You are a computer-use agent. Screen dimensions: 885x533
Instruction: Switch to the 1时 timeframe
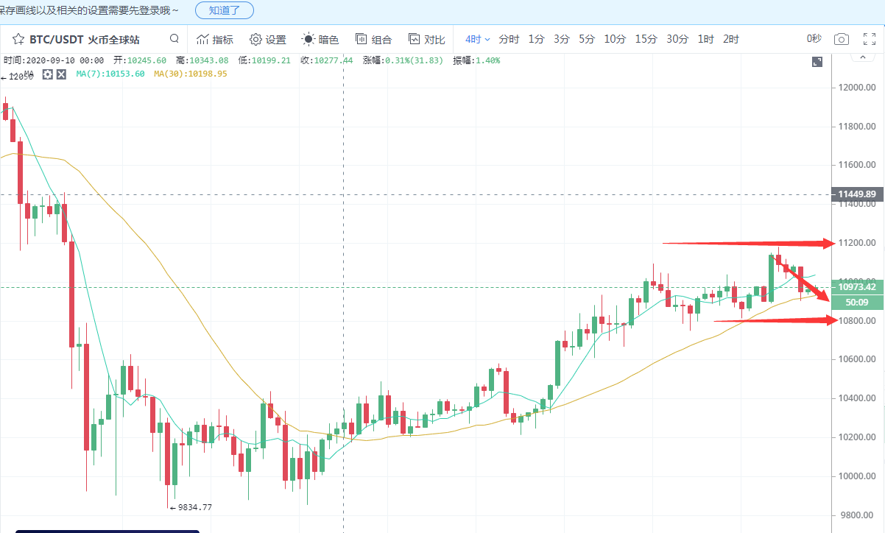(705, 39)
